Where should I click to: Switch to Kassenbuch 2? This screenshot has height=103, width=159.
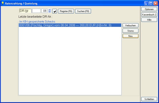149,15
